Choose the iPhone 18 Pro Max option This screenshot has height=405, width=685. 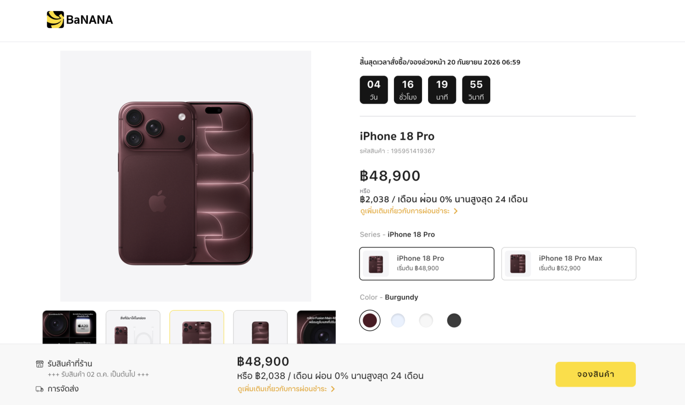(569, 264)
